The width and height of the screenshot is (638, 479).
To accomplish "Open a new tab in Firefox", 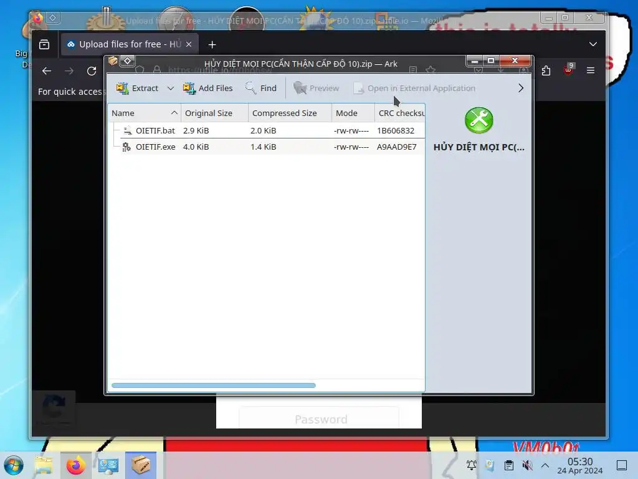I will 212,44.
